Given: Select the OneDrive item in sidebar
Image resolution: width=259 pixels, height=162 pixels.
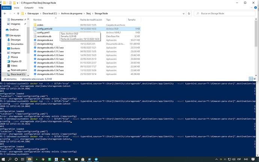Looking at the screenshot, I should 14,29.
